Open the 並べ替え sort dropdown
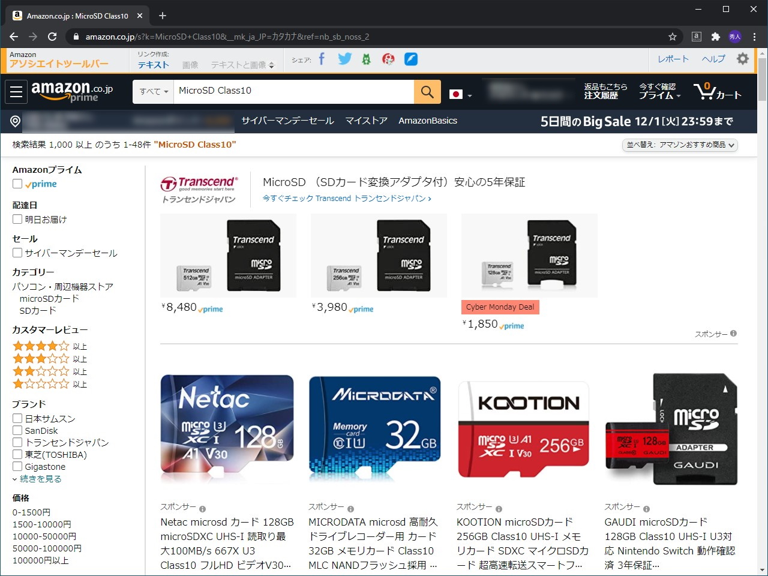The width and height of the screenshot is (768, 576). (x=680, y=145)
